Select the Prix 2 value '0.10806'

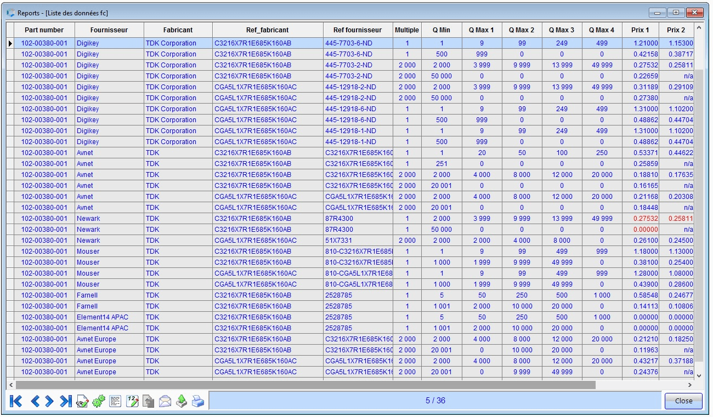676,306
